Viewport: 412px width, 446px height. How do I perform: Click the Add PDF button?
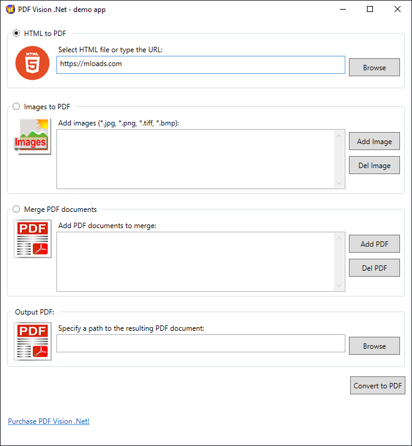click(x=374, y=244)
